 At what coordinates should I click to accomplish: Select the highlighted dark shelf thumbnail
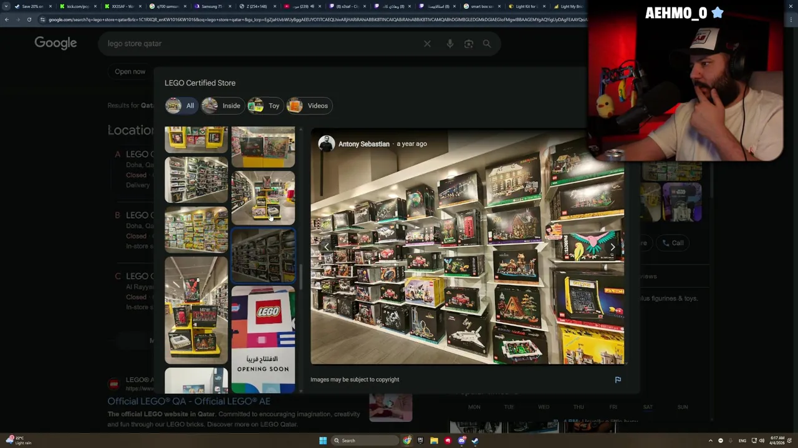tap(263, 256)
